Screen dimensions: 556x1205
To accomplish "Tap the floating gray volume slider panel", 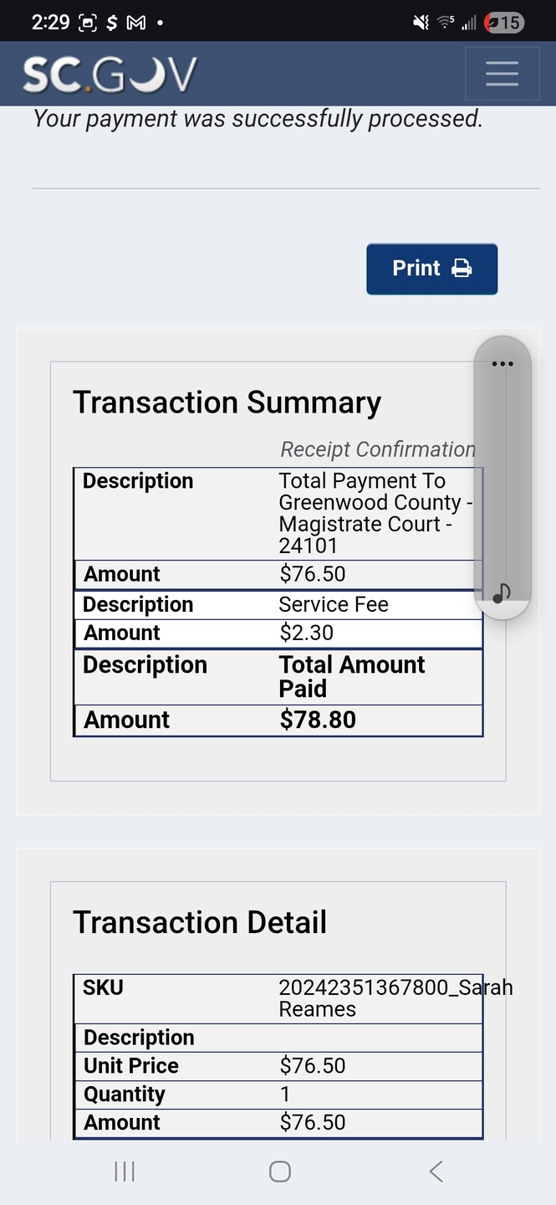I will point(502,477).
